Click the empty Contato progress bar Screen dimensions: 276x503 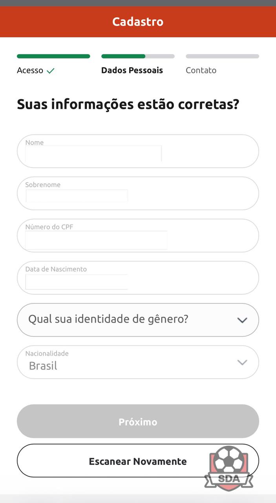click(x=222, y=56)
